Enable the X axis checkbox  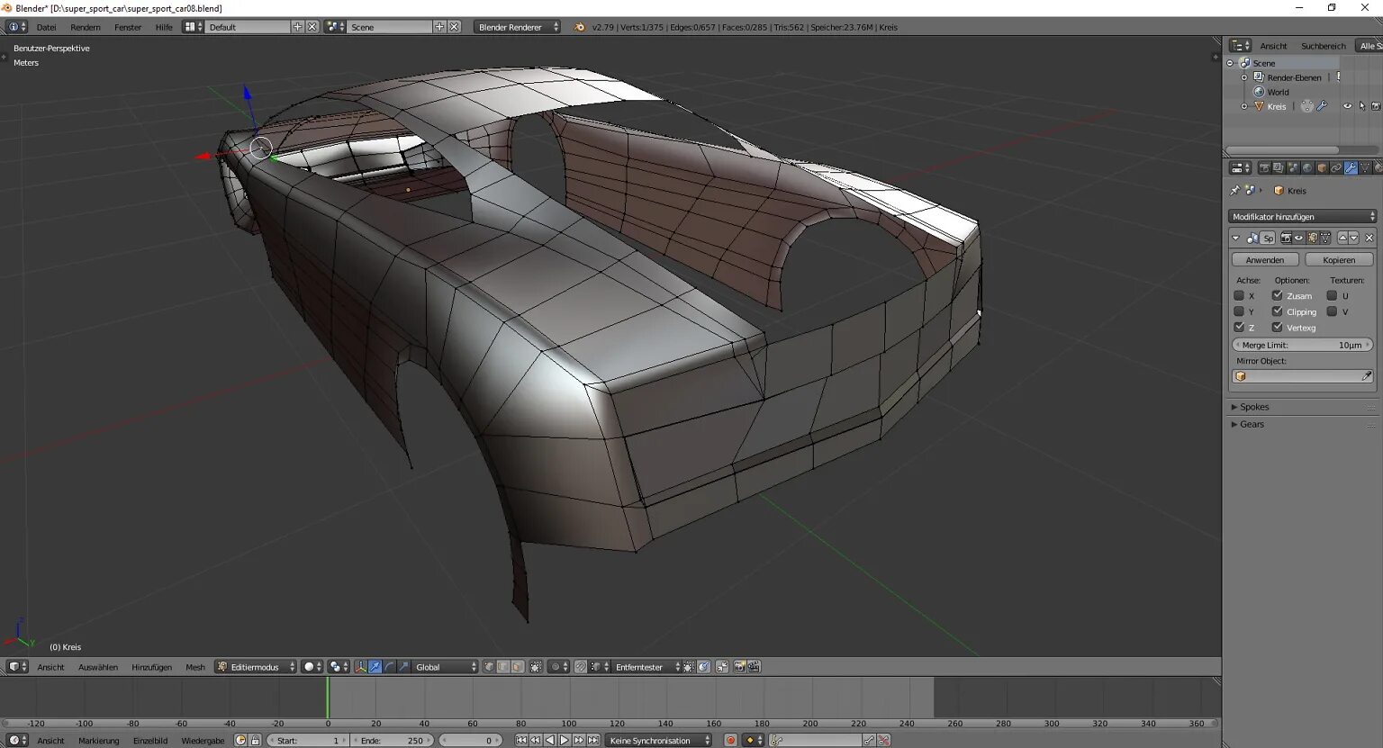point(1239,295)
